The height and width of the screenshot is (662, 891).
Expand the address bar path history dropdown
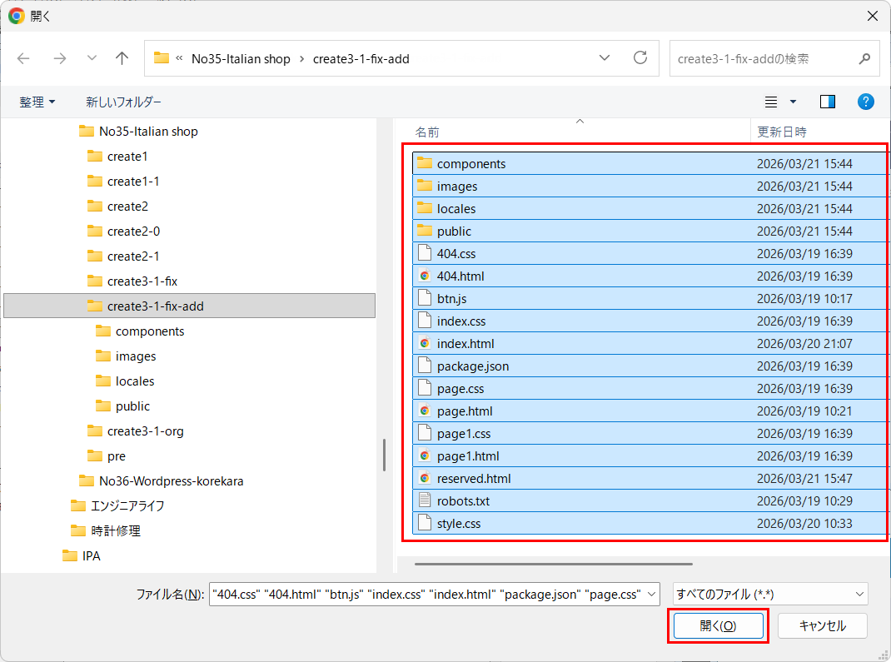tap(605, 58)
